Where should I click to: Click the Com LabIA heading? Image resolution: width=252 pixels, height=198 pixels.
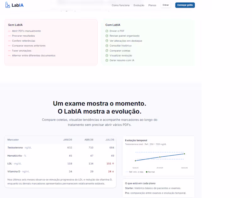tap(113, 25)
